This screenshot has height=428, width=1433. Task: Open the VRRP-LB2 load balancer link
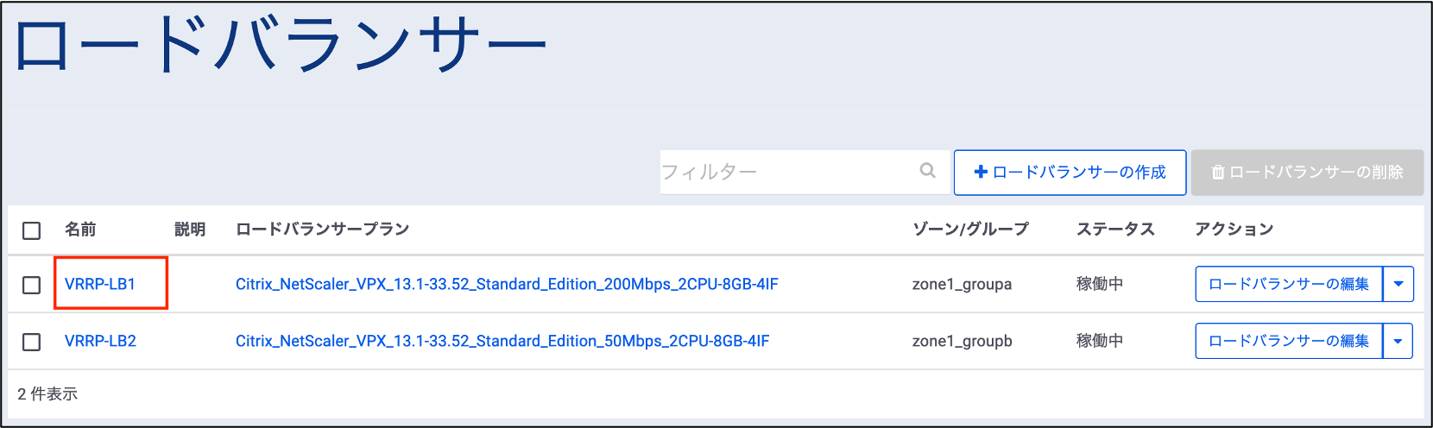[x=100, y=341]
